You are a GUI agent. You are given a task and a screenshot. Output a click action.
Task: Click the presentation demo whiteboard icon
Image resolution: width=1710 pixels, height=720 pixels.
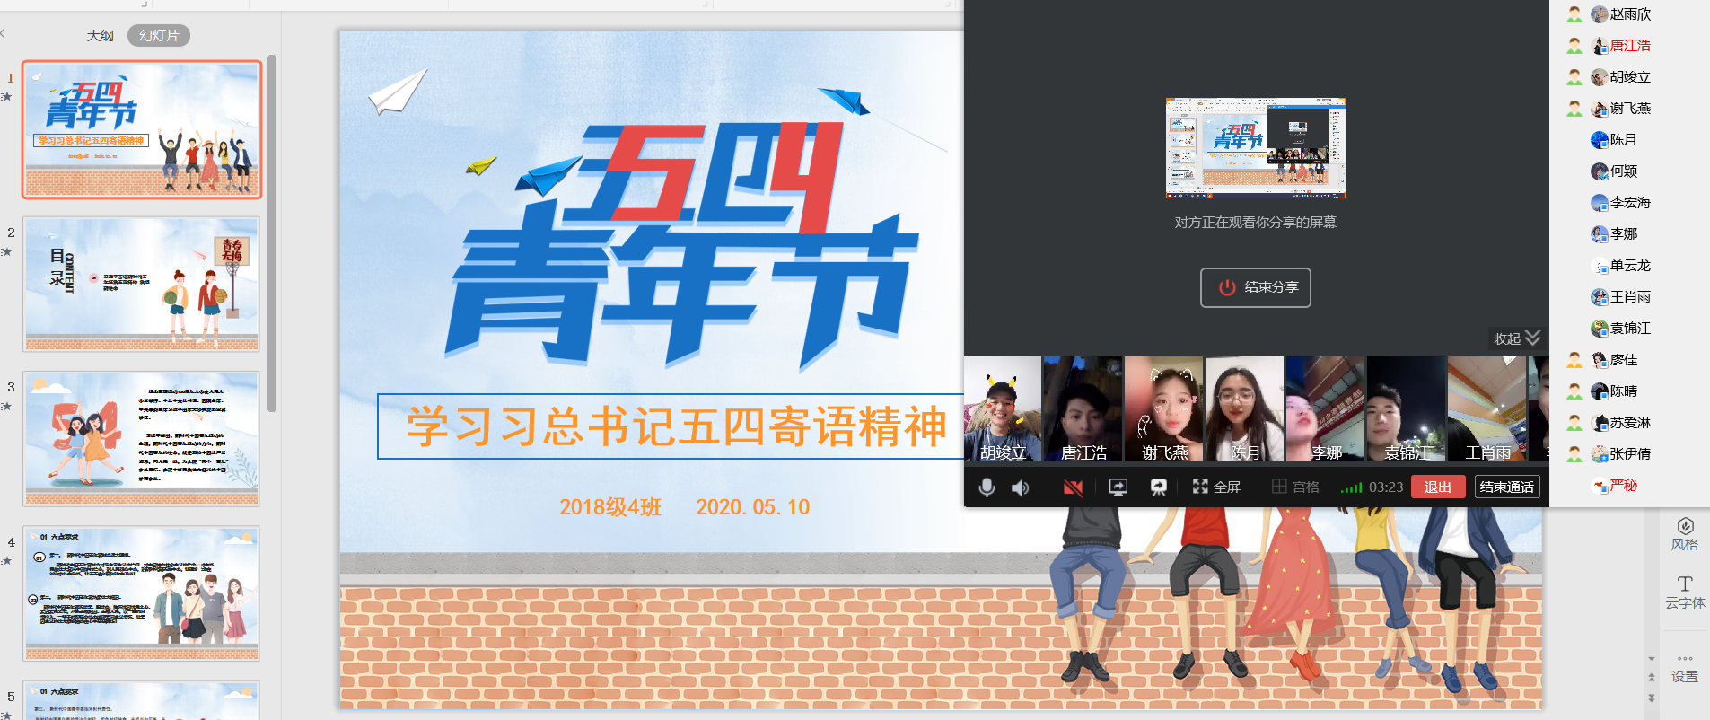click(1159, 487)
